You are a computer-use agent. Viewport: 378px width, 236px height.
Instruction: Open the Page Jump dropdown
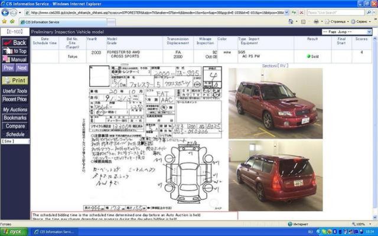(347, 32)
